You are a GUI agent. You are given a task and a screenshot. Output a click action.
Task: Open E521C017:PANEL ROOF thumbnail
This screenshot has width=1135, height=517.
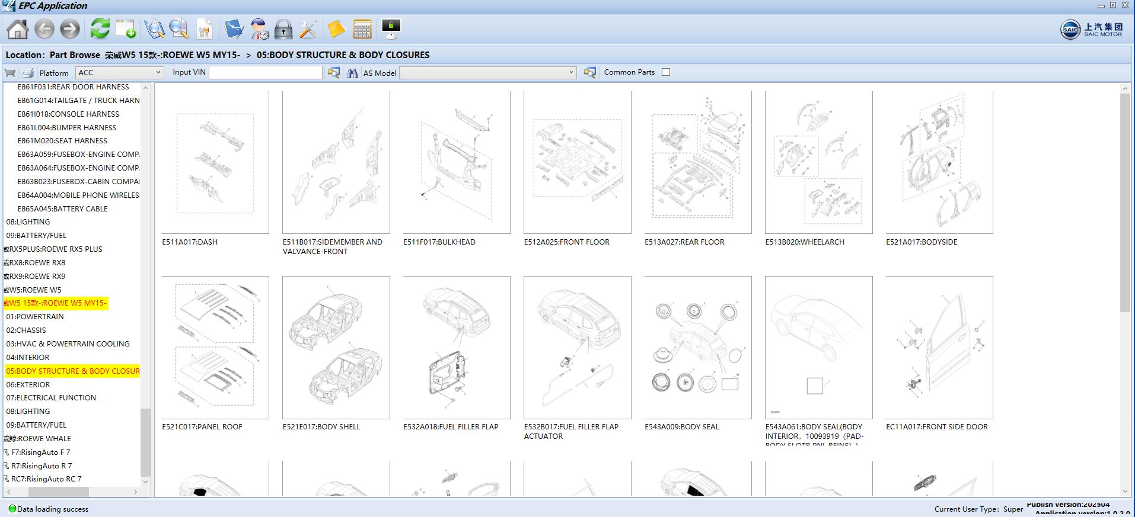215,348
